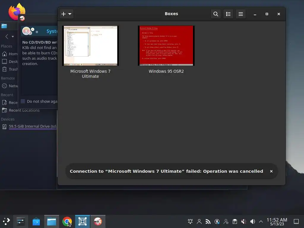Click the Dolphin window folder icon

coord(4,26)
